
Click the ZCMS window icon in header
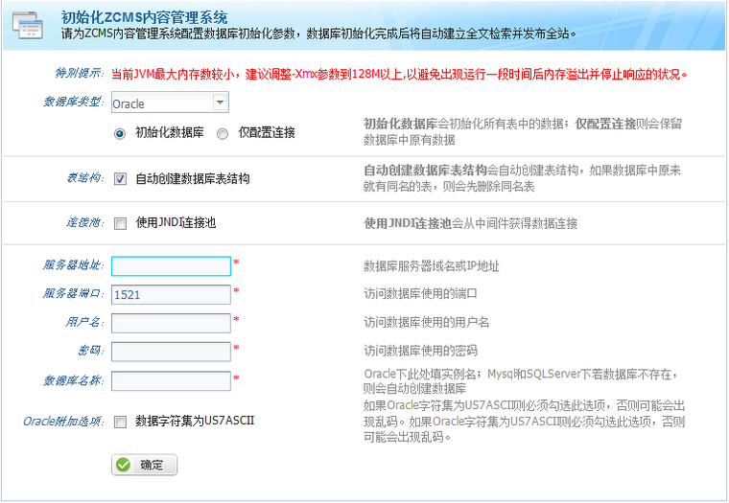pyautogui.click(x=29, y=23)
